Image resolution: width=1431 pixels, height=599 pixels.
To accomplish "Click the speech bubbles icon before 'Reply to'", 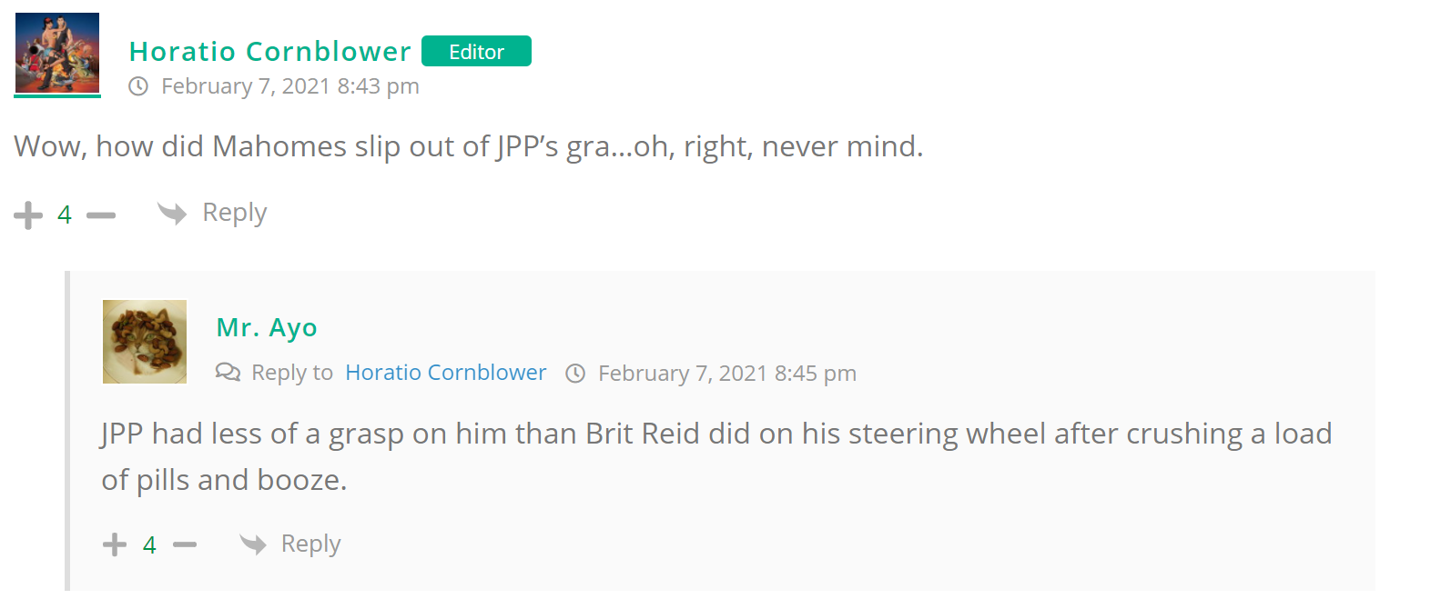I will pos(228,373).
